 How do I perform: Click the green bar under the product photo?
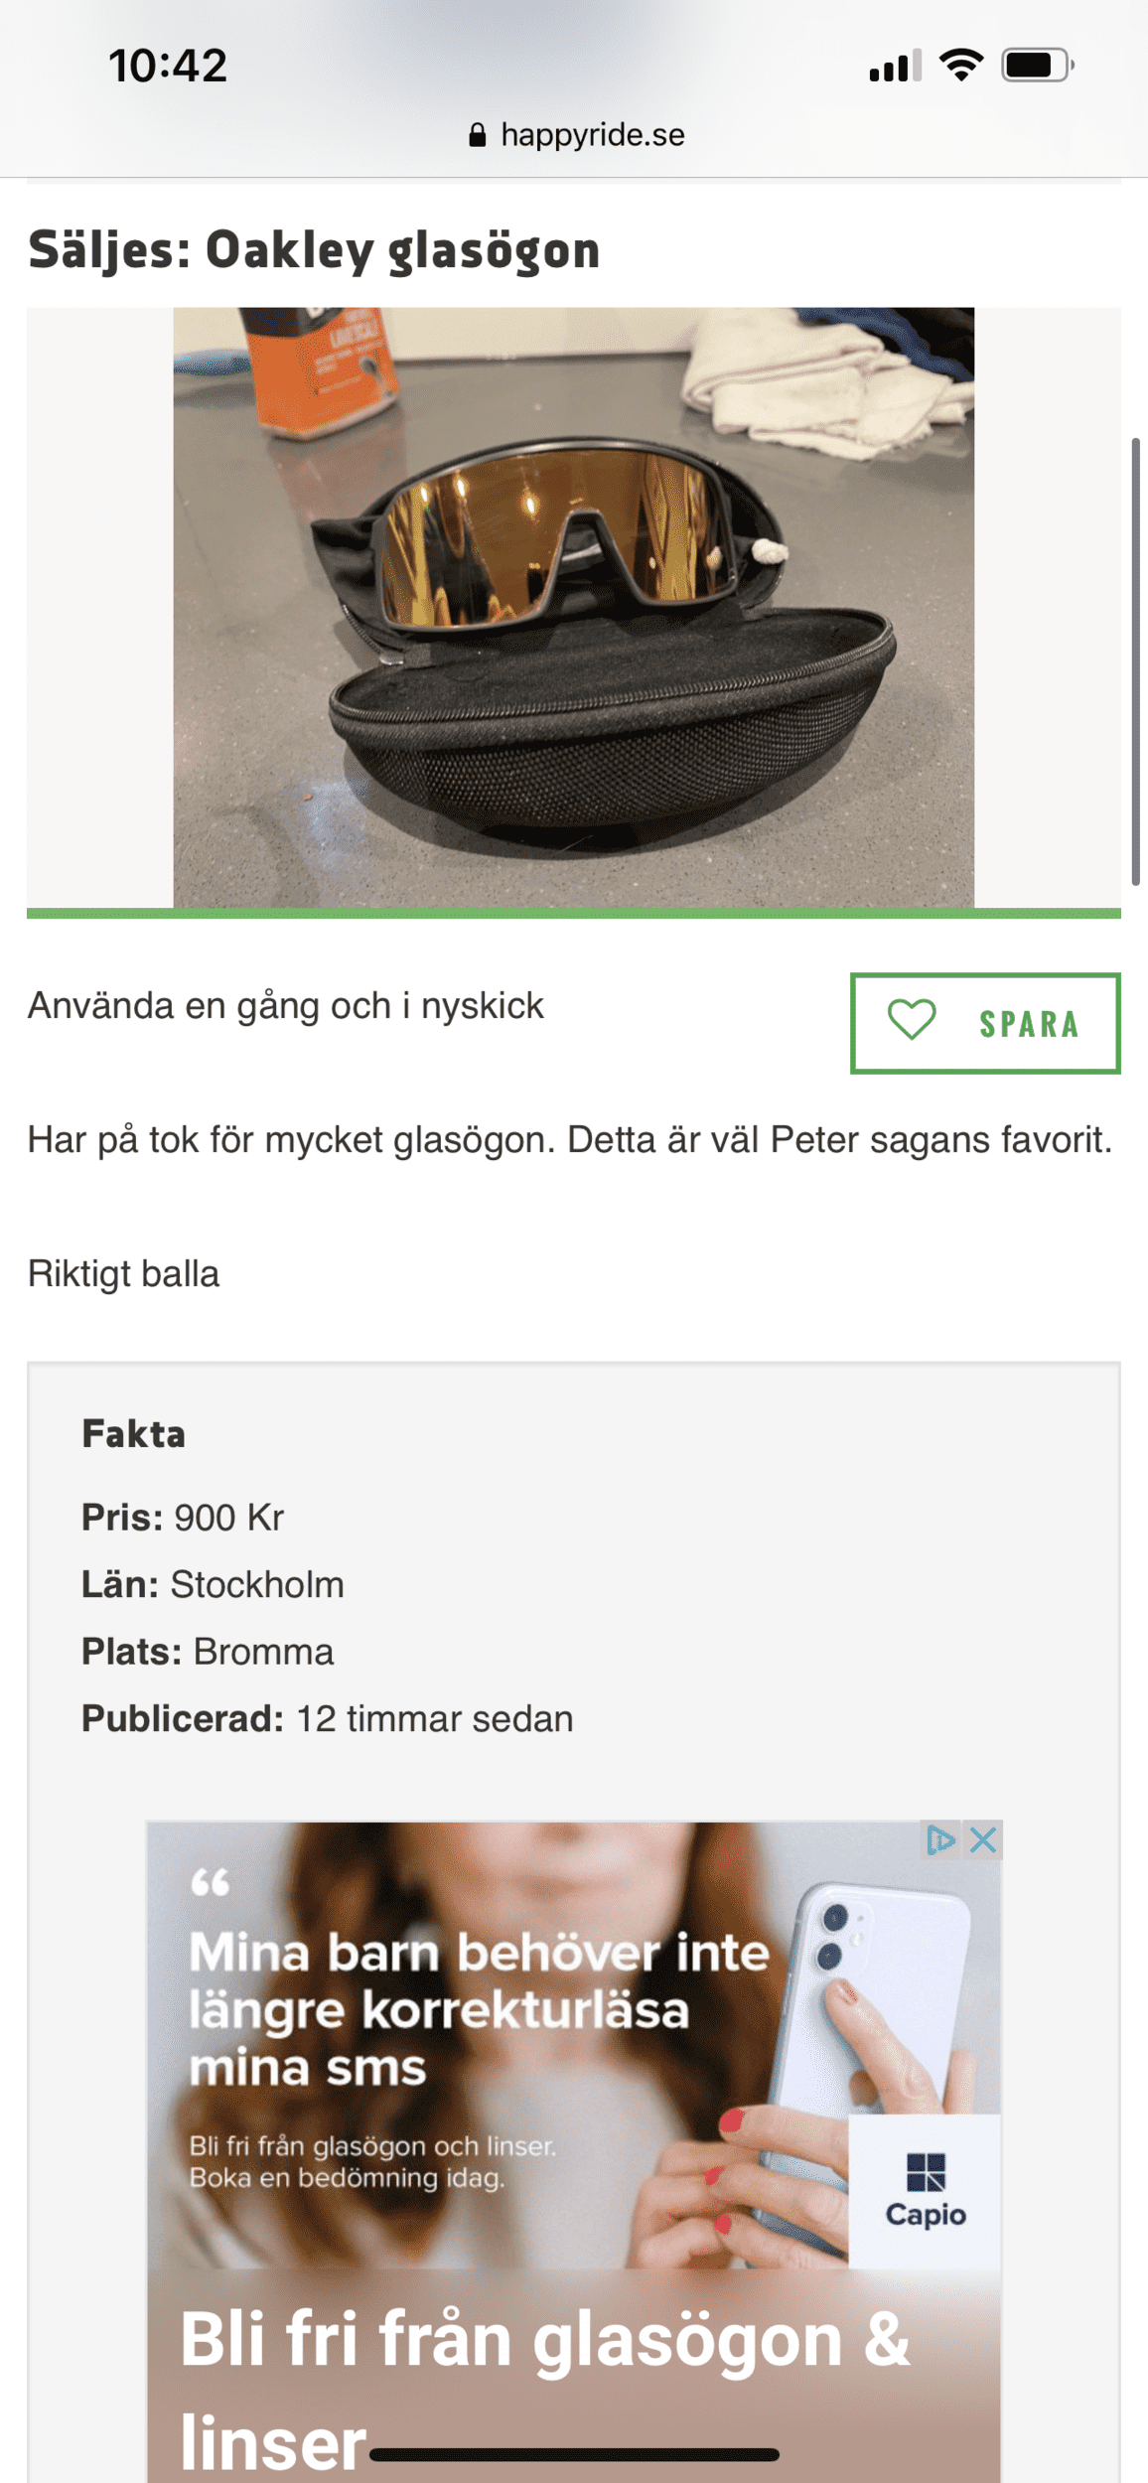[574, 913]
